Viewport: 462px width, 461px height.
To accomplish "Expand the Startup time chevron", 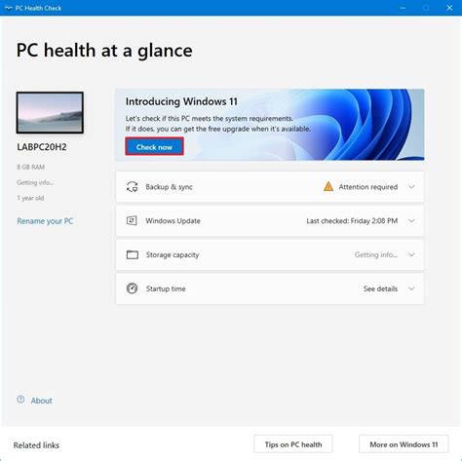I will [x=411, y=288].
